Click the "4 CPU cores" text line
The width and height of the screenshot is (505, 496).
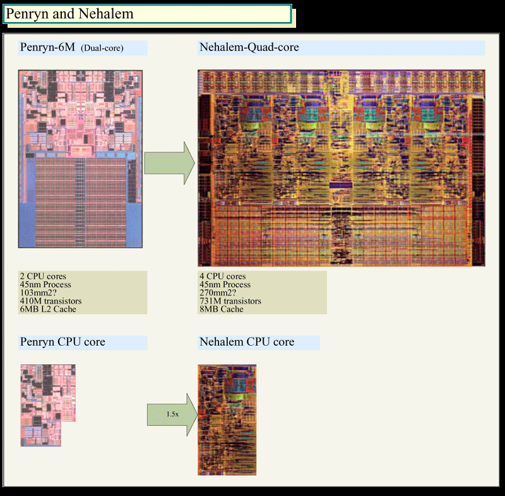(x=223, y=276)
